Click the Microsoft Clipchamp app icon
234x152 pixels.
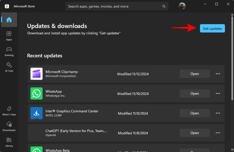tap(37, 74)
